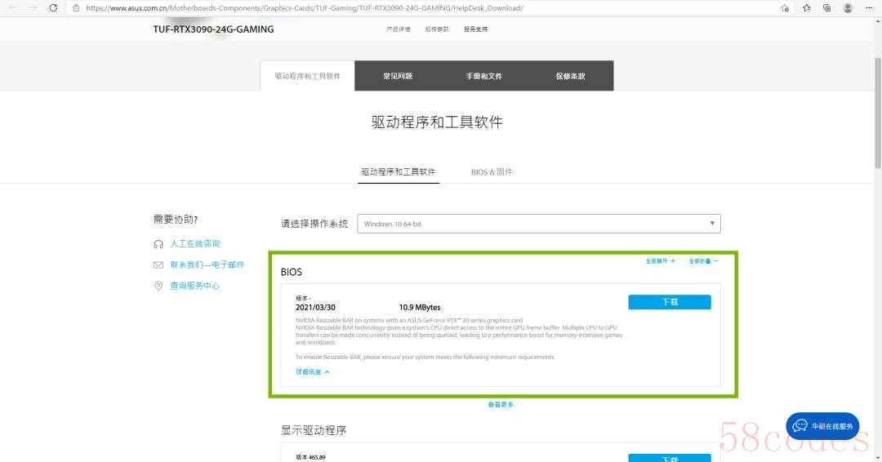Add this page to favorites via star-plus icon
882x462 pixels.
[785, 7]
